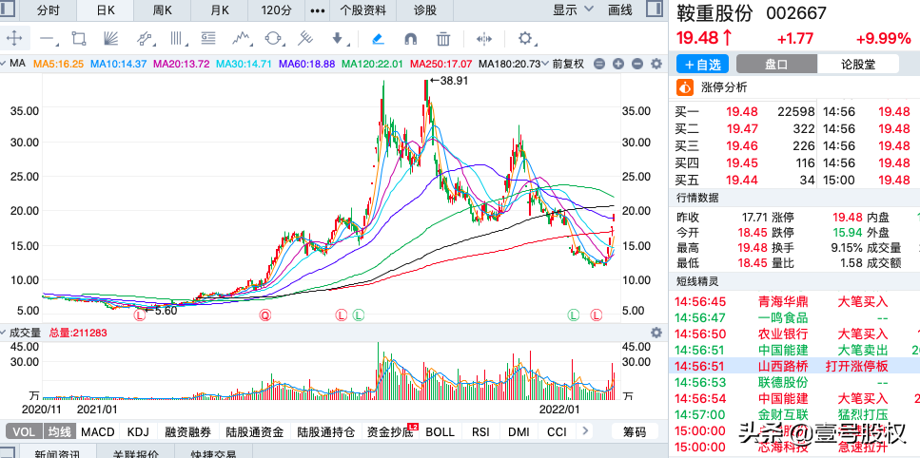Viewport: 920px width, 458px height.
Task: Toggle the magnet snap tool
Action: [x=411, y=39]
